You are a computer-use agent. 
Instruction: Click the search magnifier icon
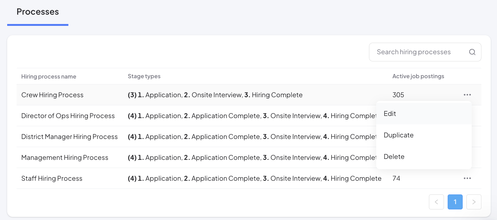click(472, 52)
